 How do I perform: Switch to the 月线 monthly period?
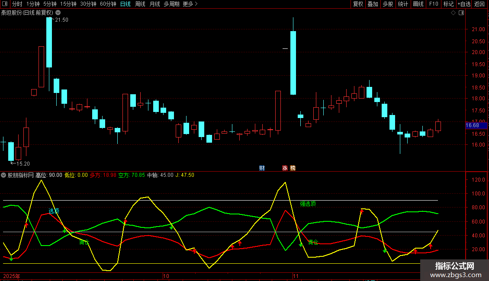[154, 4]
